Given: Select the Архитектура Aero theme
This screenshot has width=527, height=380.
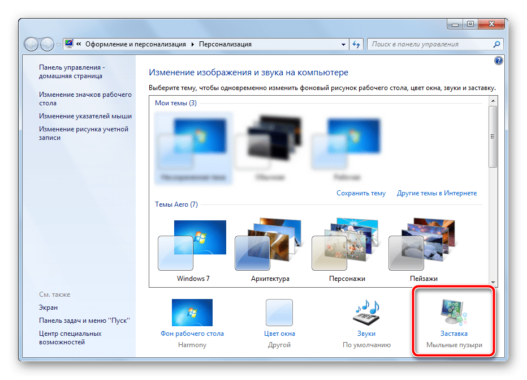Looking at the screenshot, I should tap(270, 250).
